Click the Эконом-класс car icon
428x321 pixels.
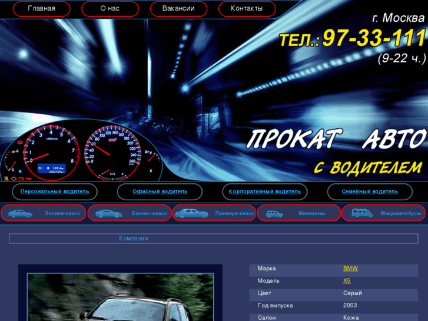[x=20, y=213]
